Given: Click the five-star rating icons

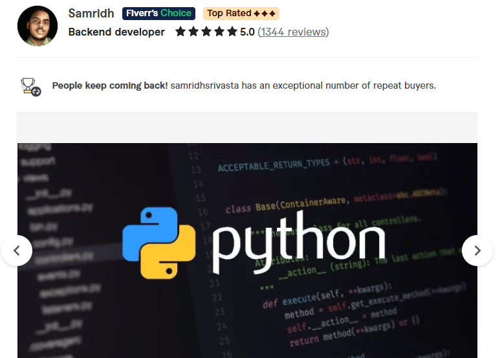Looking at the screenshot, I should point(206,32).
